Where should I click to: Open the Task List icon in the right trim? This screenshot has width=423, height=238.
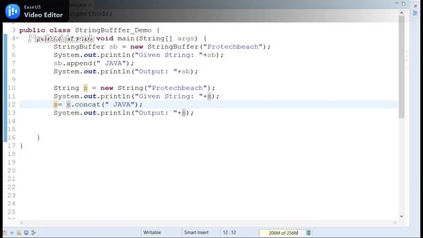[x=415, y=6]
